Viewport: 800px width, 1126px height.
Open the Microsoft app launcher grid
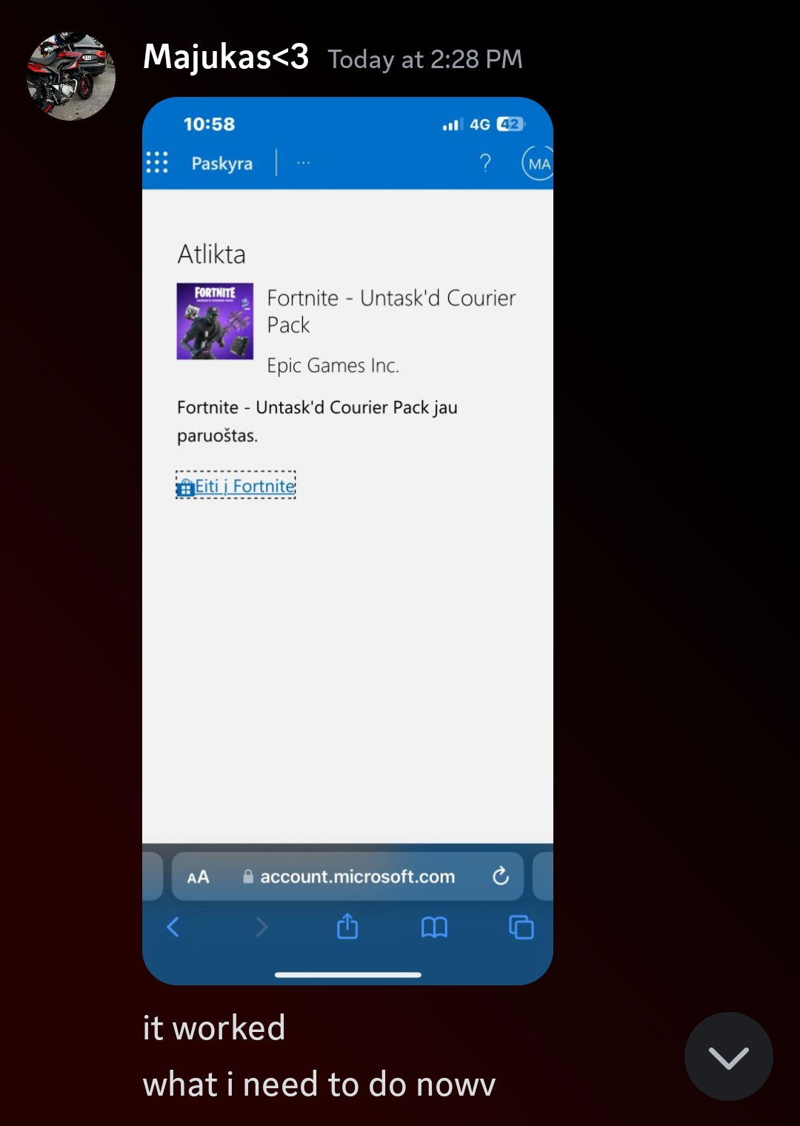pyautogui.click(x=157, y=163)
